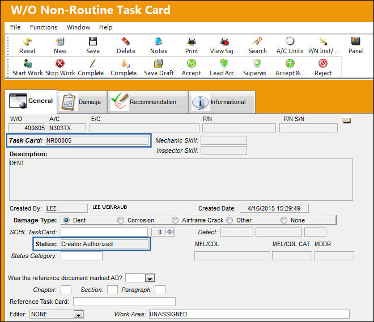Open the Window menu
This screenshot has height=322, width=374.
[x=78, y=27]
